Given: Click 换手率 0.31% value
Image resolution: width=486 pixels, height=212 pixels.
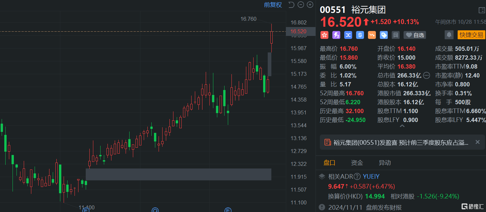Looking at the screenshot, I should 463,93.
